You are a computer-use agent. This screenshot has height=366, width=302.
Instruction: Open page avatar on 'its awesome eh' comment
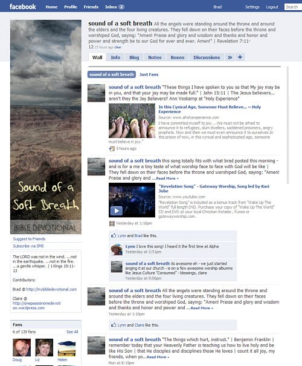click(117, 267)
